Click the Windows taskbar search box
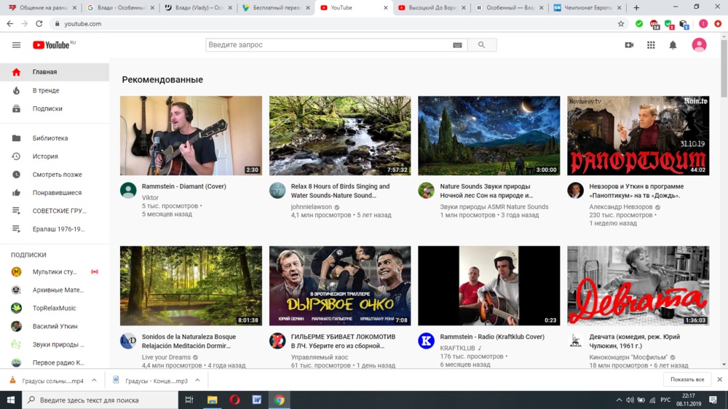Image resolution: width=728 pixels, height=409 pixels. [x=100, y=400]
